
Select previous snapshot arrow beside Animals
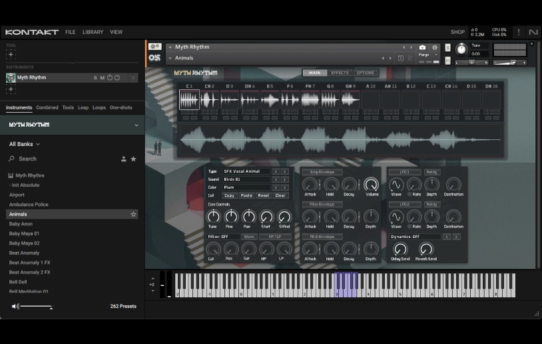coord(383,58)
